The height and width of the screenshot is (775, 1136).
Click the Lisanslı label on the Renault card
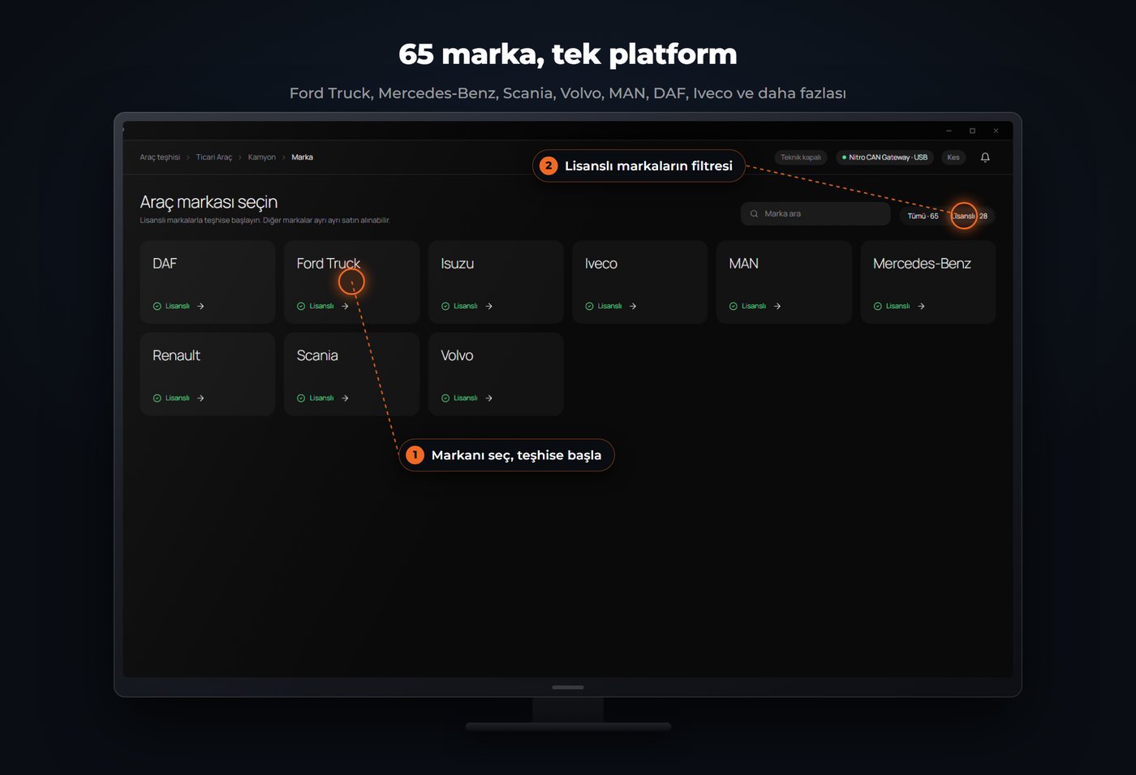pos(178,398)
